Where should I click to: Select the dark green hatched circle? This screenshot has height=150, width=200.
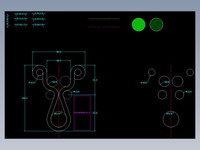[156, 25]
